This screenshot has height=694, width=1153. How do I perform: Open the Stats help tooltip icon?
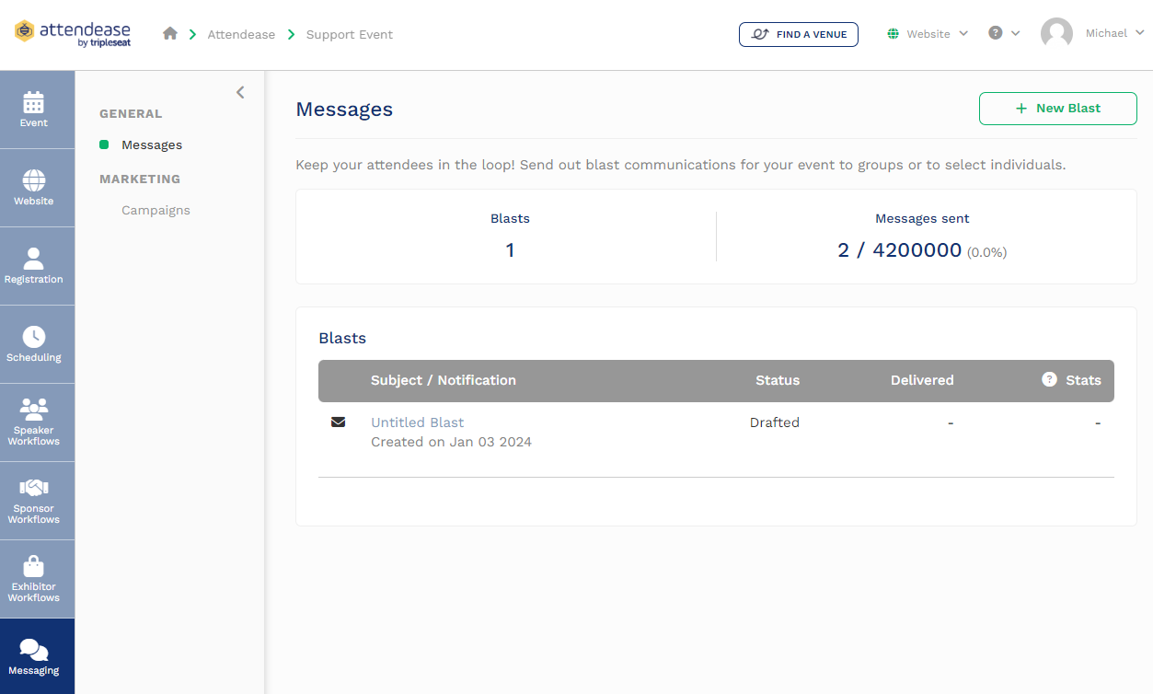1049,377
